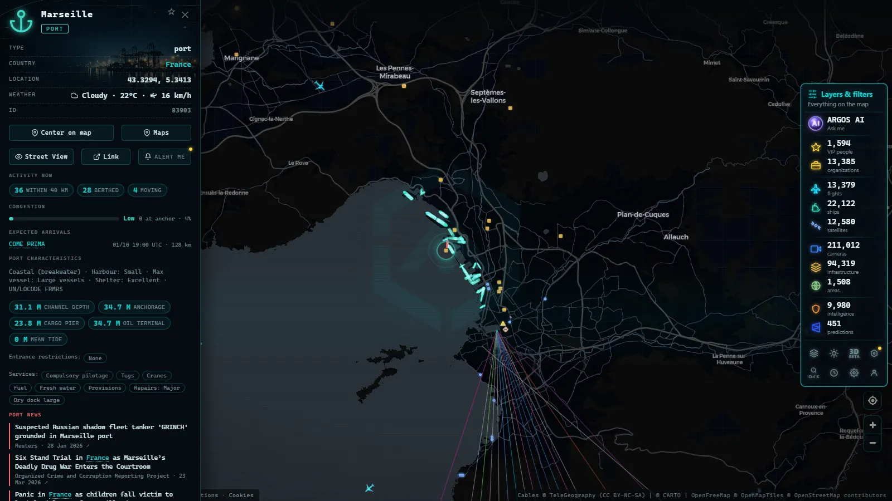This screenshot has height=501, width=892.
Task: Click the locate me crosshair button
Action: (872, 400)
